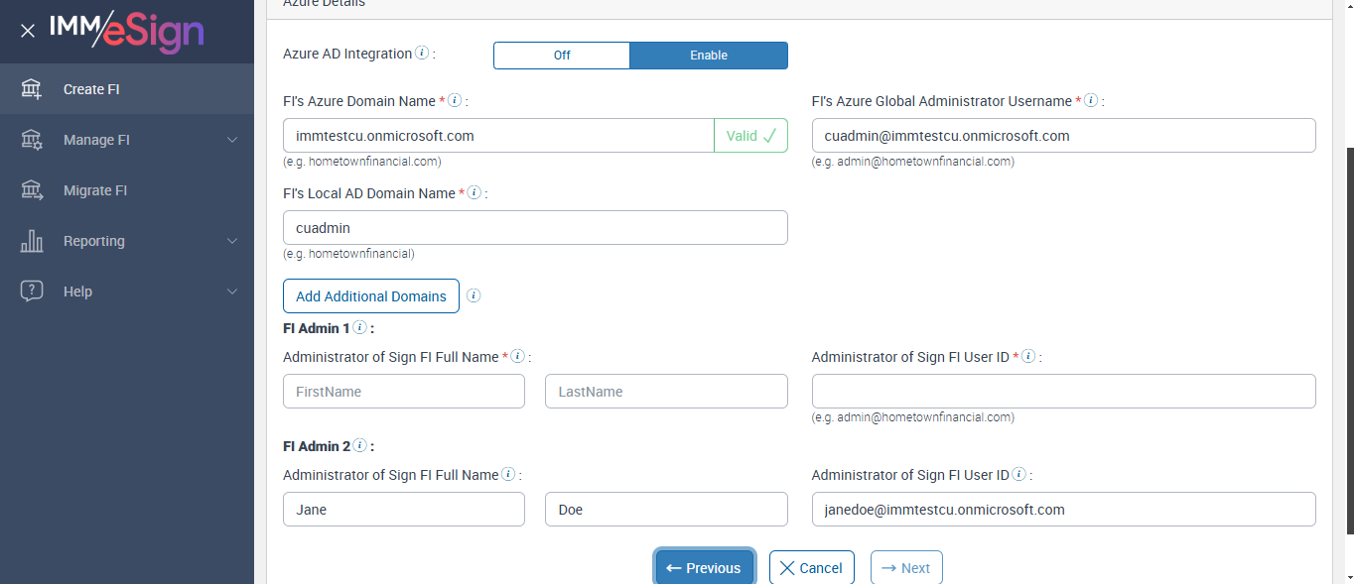Open the Create FI page
The width and height of the screenshot is (1356, 584).
click(x=91, y=89)
